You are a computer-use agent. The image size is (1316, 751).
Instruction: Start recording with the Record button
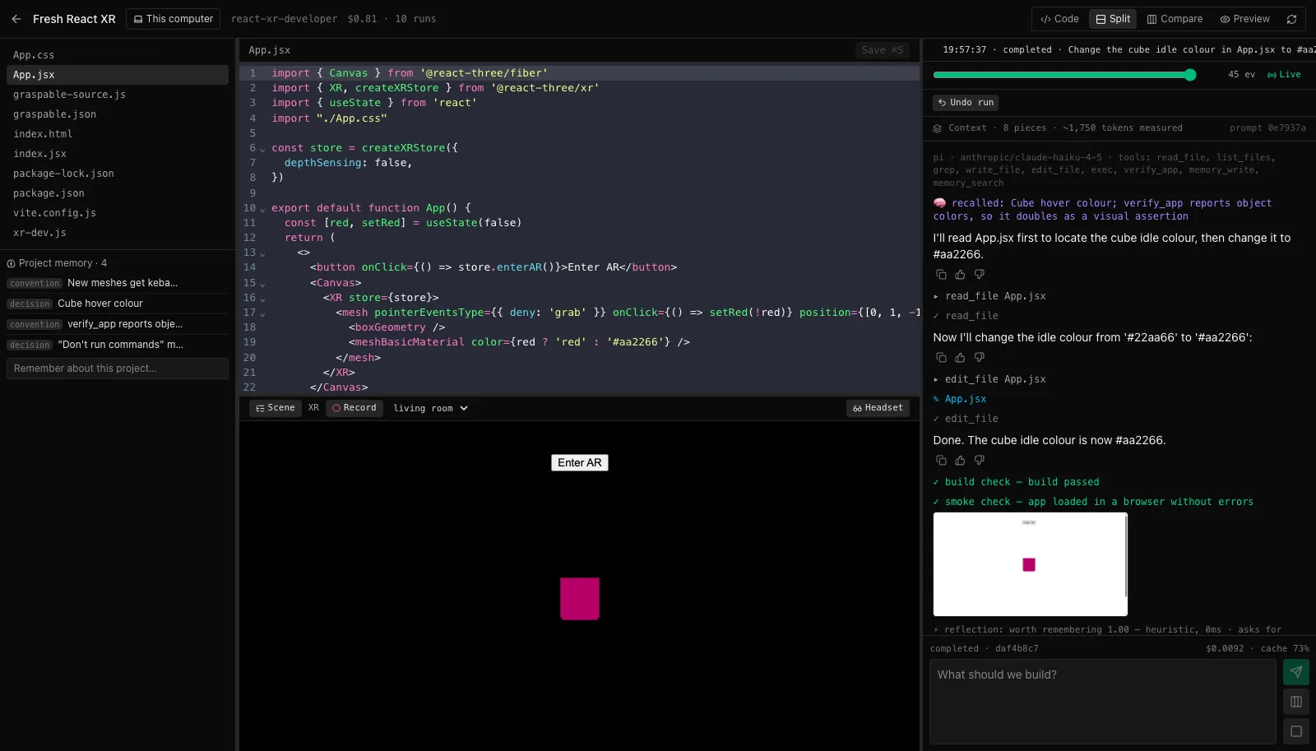[354, 408]
